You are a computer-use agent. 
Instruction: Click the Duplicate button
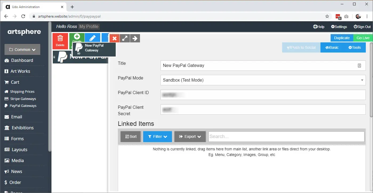342,38
